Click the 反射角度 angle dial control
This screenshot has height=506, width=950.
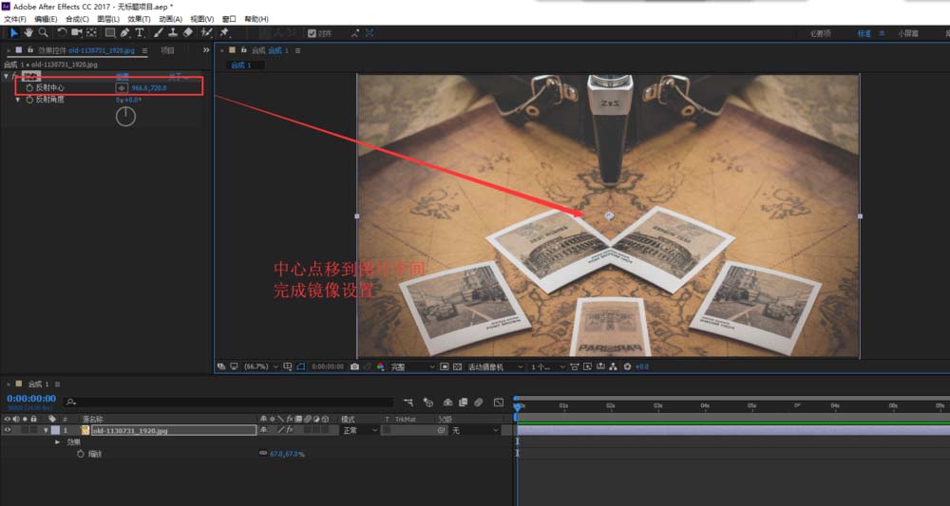[x=125, y=117]
